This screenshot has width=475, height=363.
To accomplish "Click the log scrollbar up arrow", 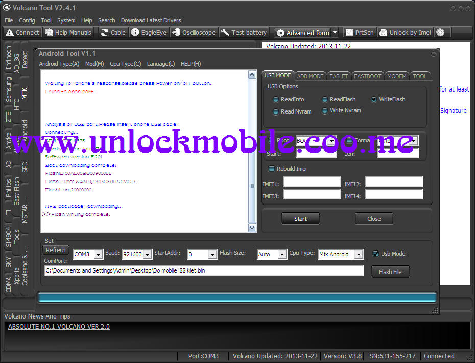I will coord(252,75).
